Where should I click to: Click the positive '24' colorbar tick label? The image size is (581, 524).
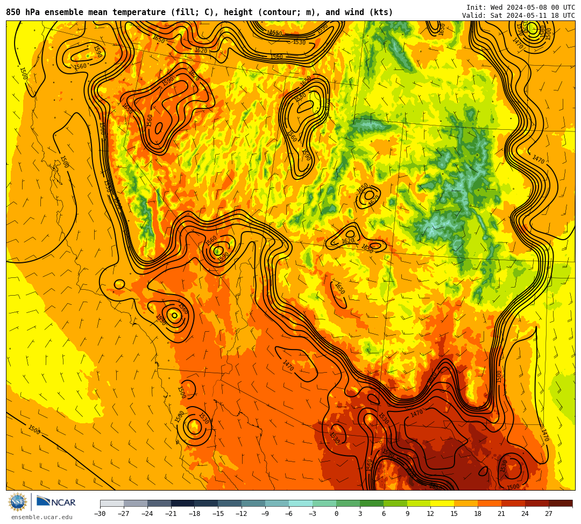pyautogui.click(x=526, y=514)
